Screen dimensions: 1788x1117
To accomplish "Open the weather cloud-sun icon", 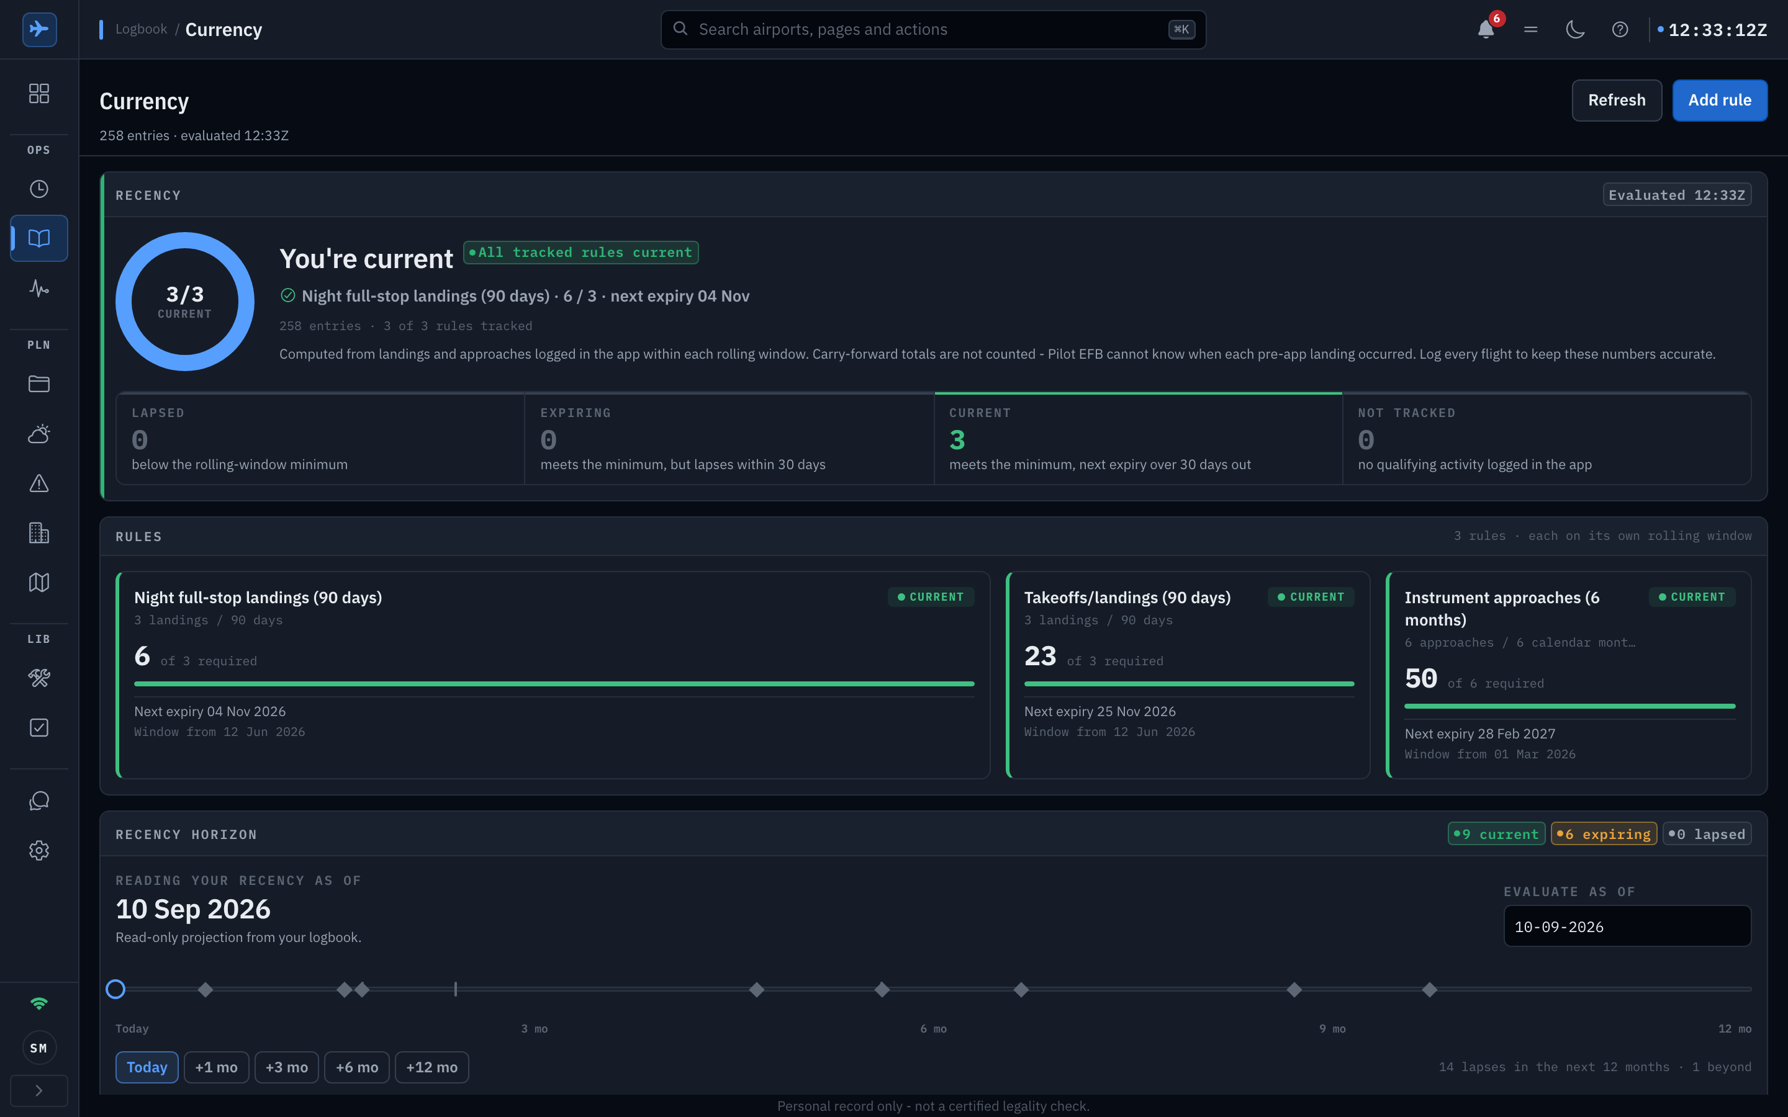I will 39,434.
